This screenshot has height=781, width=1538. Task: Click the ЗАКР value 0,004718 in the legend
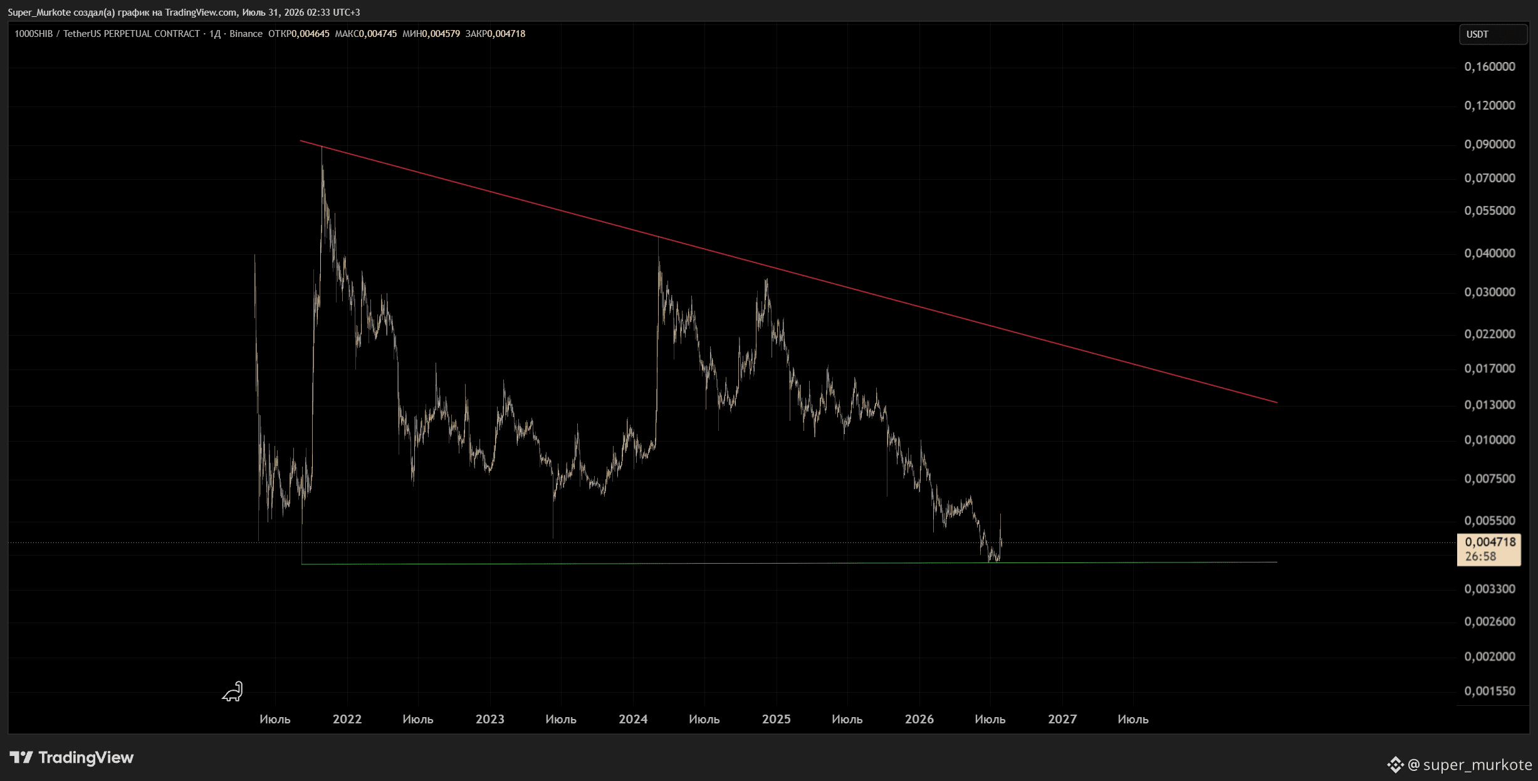[506, 34]
